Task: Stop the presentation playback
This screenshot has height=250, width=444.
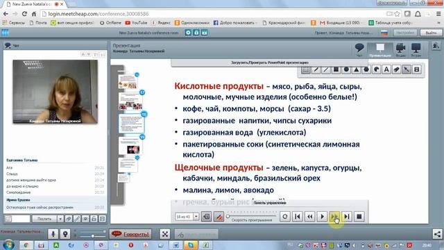Action: [x=359, y=217]
